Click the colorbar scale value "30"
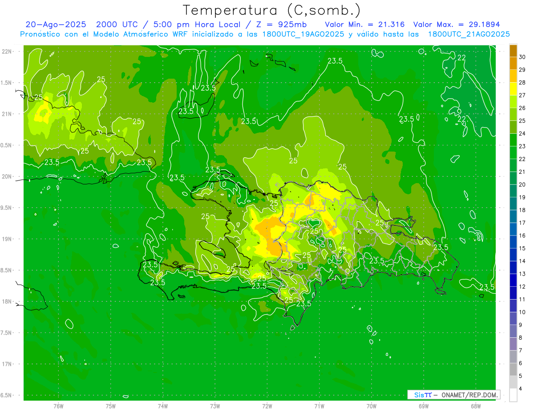 (x=522, y=57)
